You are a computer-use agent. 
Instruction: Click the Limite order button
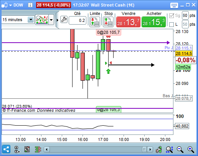click(x=95, y=22)
